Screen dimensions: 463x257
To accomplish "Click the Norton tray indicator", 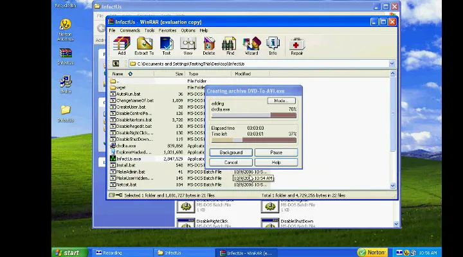I will [372, 253].
